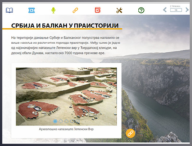This screenshot has width=192, height=146.
Task: Open the red notebook glossary icon
Action: 97,10
